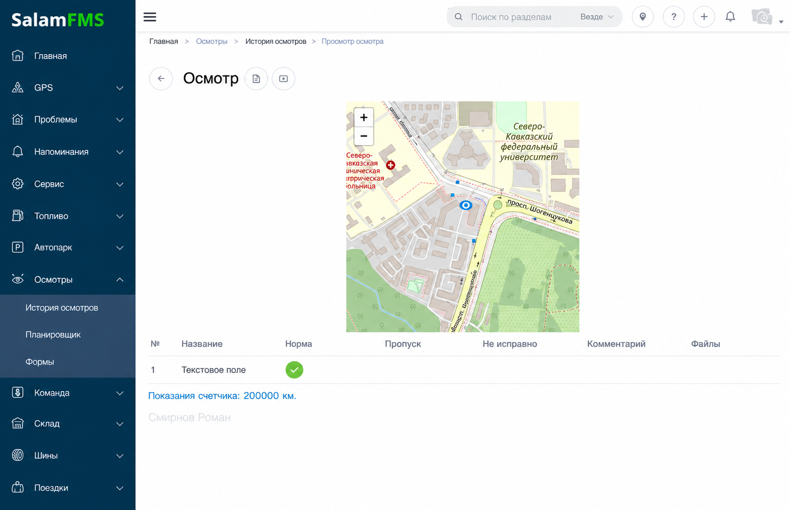Expand the Сервис sidebar section
The image size is (790, 510).
click(68, 184)
